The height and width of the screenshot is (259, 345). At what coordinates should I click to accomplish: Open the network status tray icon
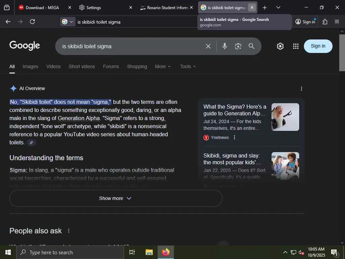293,252
